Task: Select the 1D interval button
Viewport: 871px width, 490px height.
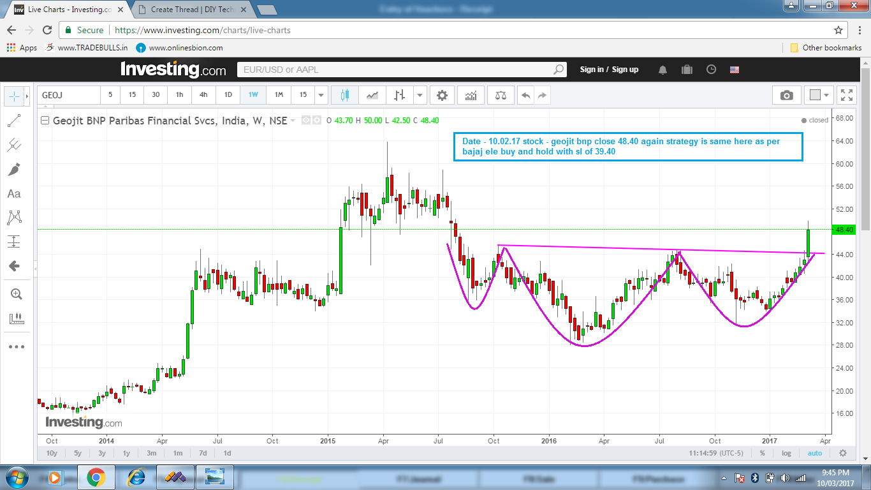Action: (228, 95)
